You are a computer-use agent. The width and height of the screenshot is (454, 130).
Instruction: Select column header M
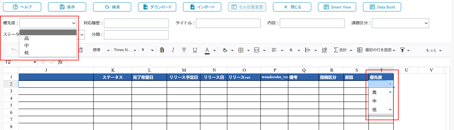[x=184, y=70]
